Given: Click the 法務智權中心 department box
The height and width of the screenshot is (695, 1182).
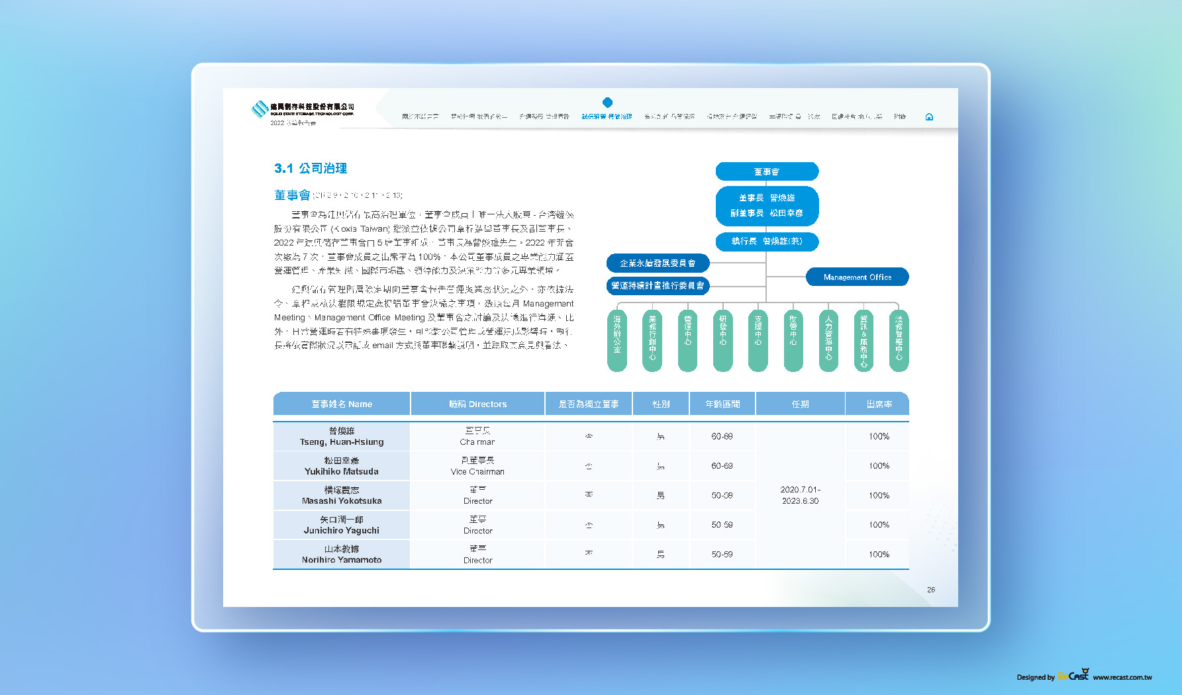Looking at the screenshot, I should pos(899,340).
